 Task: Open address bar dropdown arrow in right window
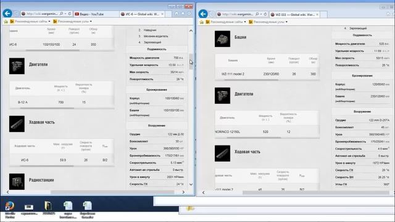click(x=261, y=14)
